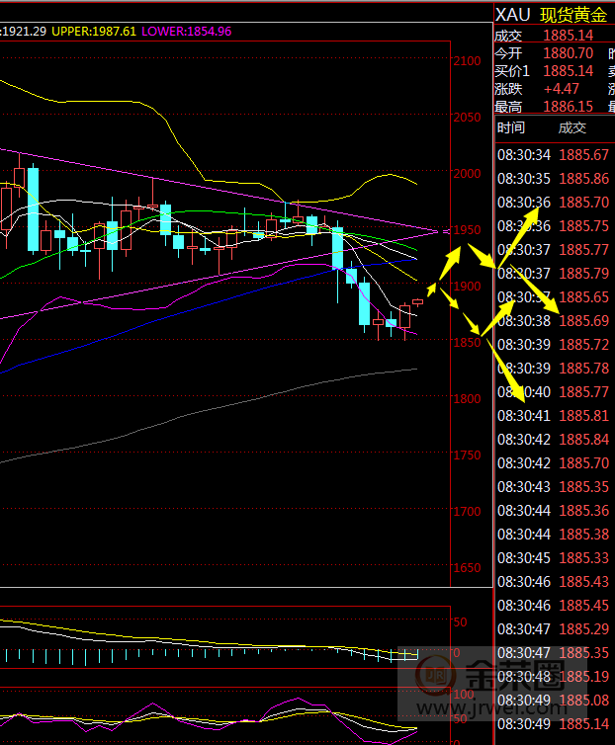Viewport: 615px width, 745px height.
Task: Click the 1650 price axis label
Action: (467, 568)
